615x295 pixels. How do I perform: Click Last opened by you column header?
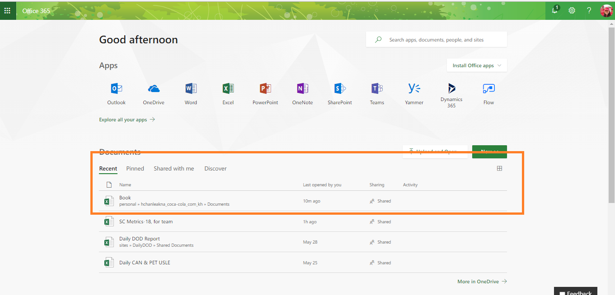322,185
